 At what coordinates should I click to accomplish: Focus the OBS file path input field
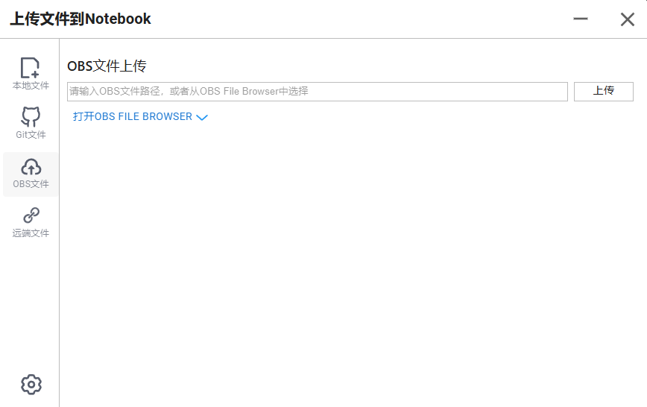(x=318, y=92)
